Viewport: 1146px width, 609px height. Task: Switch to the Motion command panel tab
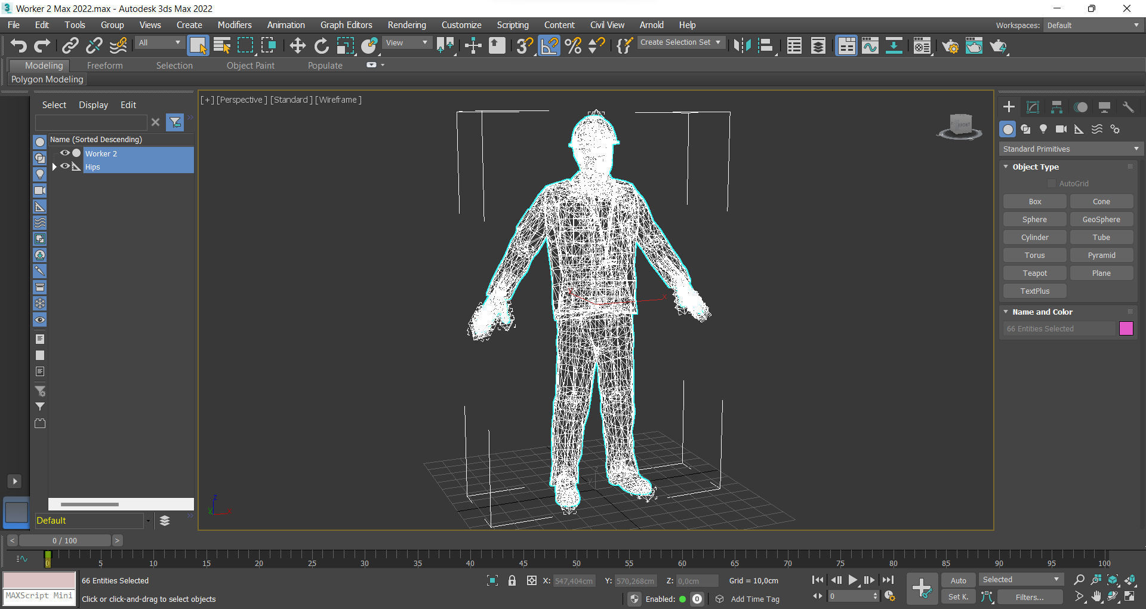click(x=1081, y=107)
